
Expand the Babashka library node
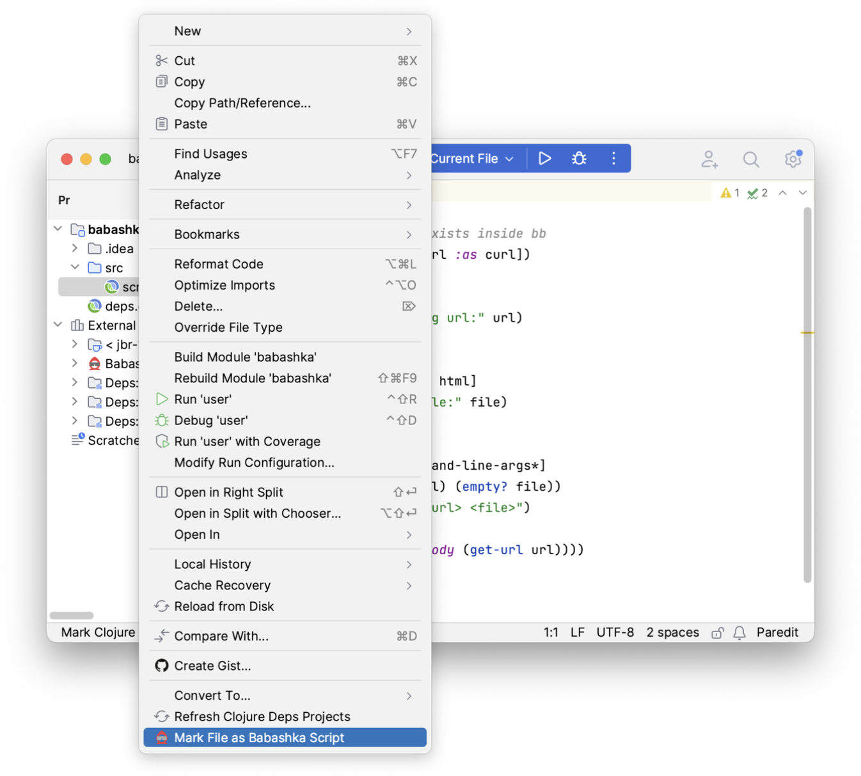click(x=75, y=363)
